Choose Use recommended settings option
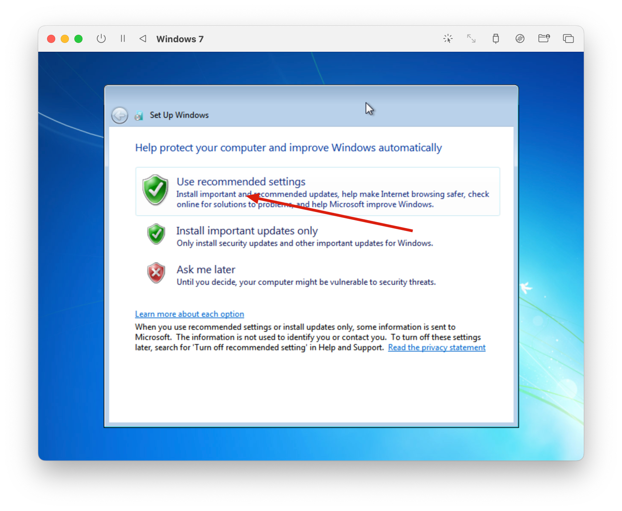 [318, 191]
